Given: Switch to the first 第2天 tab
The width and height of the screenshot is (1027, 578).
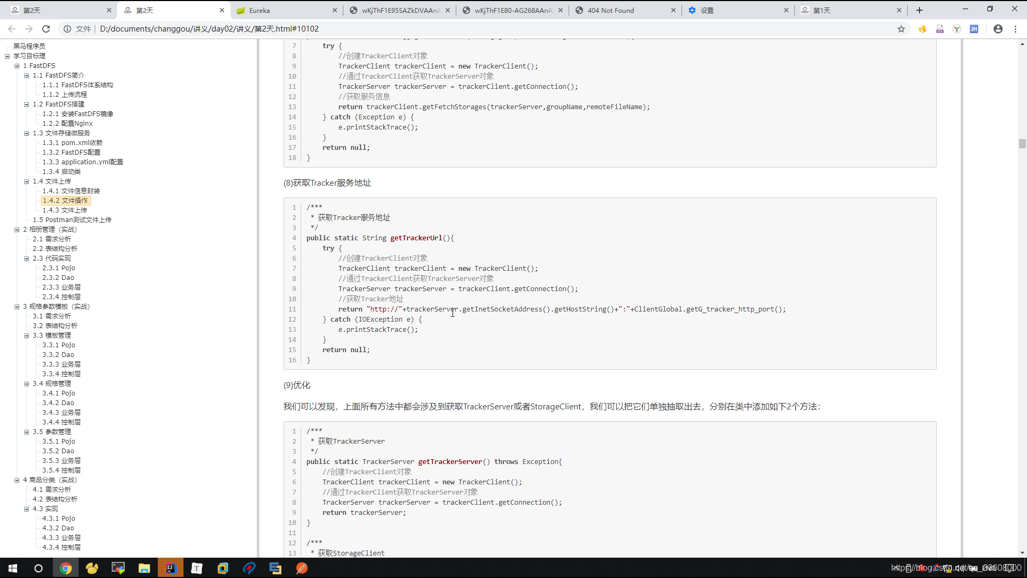Looking at the screenshot, I should (x=61, y=10).
